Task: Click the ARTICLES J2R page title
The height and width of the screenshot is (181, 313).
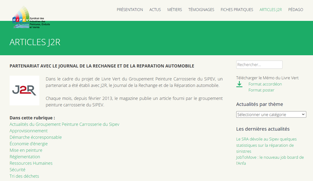Action: click(35, 42)
